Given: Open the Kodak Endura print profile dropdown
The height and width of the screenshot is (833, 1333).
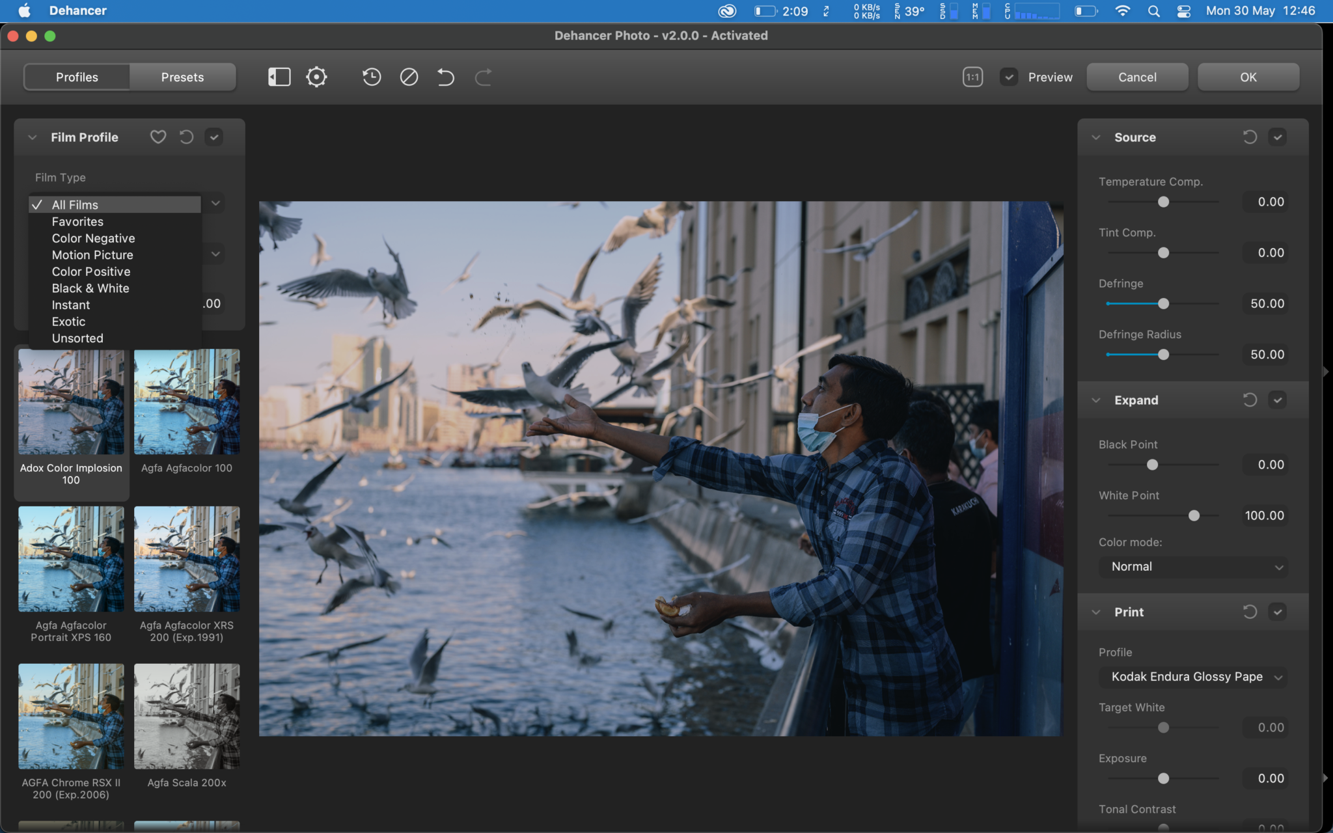Looking at the screenshot, I should coord(1194,677).
